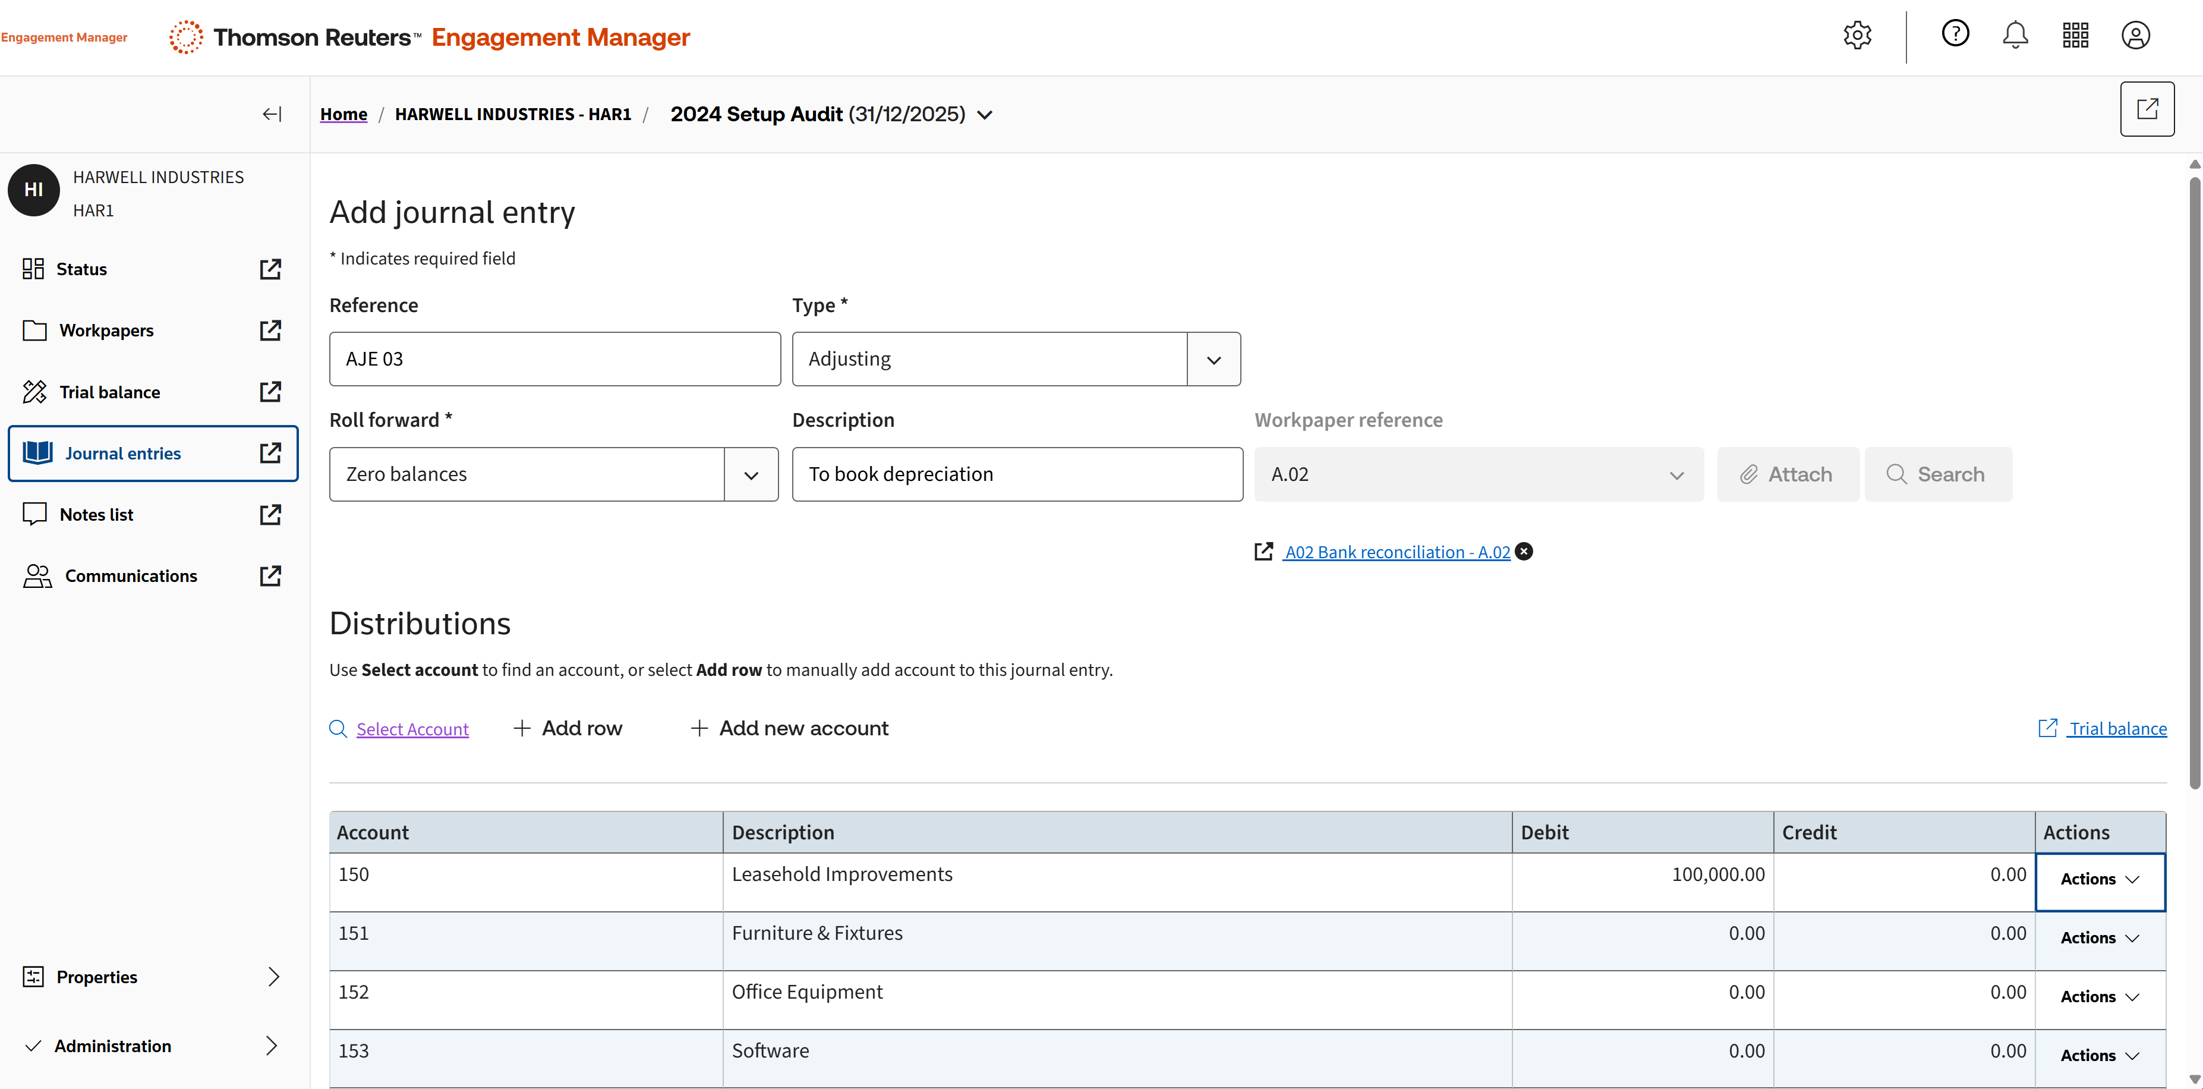Open notifications bell icon
The image size is (2203, 1089).
coord(2015,36)
